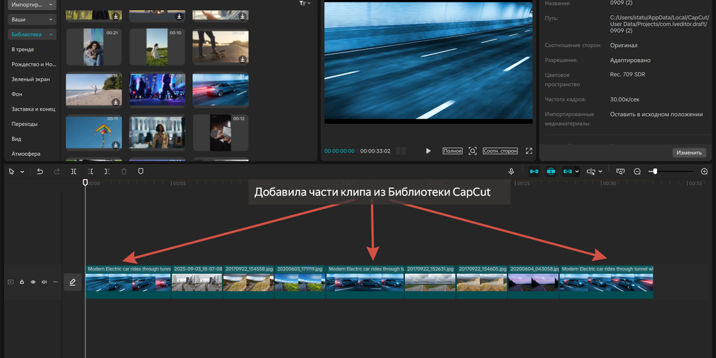The image size is (716, 358).
Task: Expand the selection tool dropdown arrow
Action: [x=22, y=172]
